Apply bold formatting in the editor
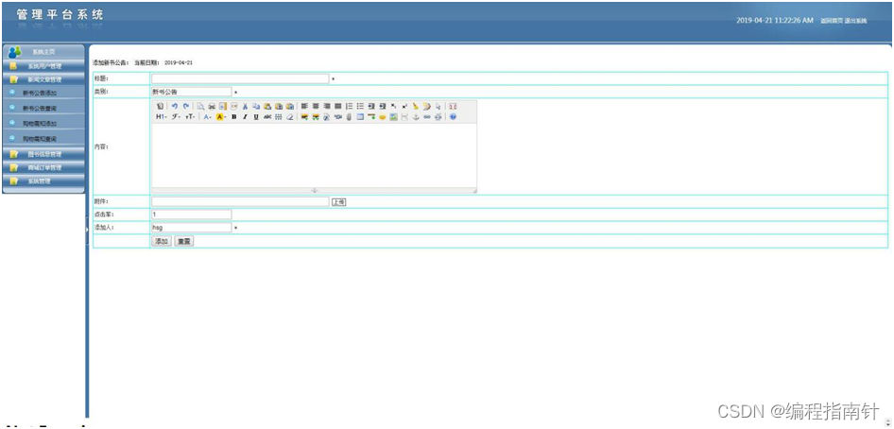This screenshot has height=429, width=894. pyautogui.click(x=234, y=117)
